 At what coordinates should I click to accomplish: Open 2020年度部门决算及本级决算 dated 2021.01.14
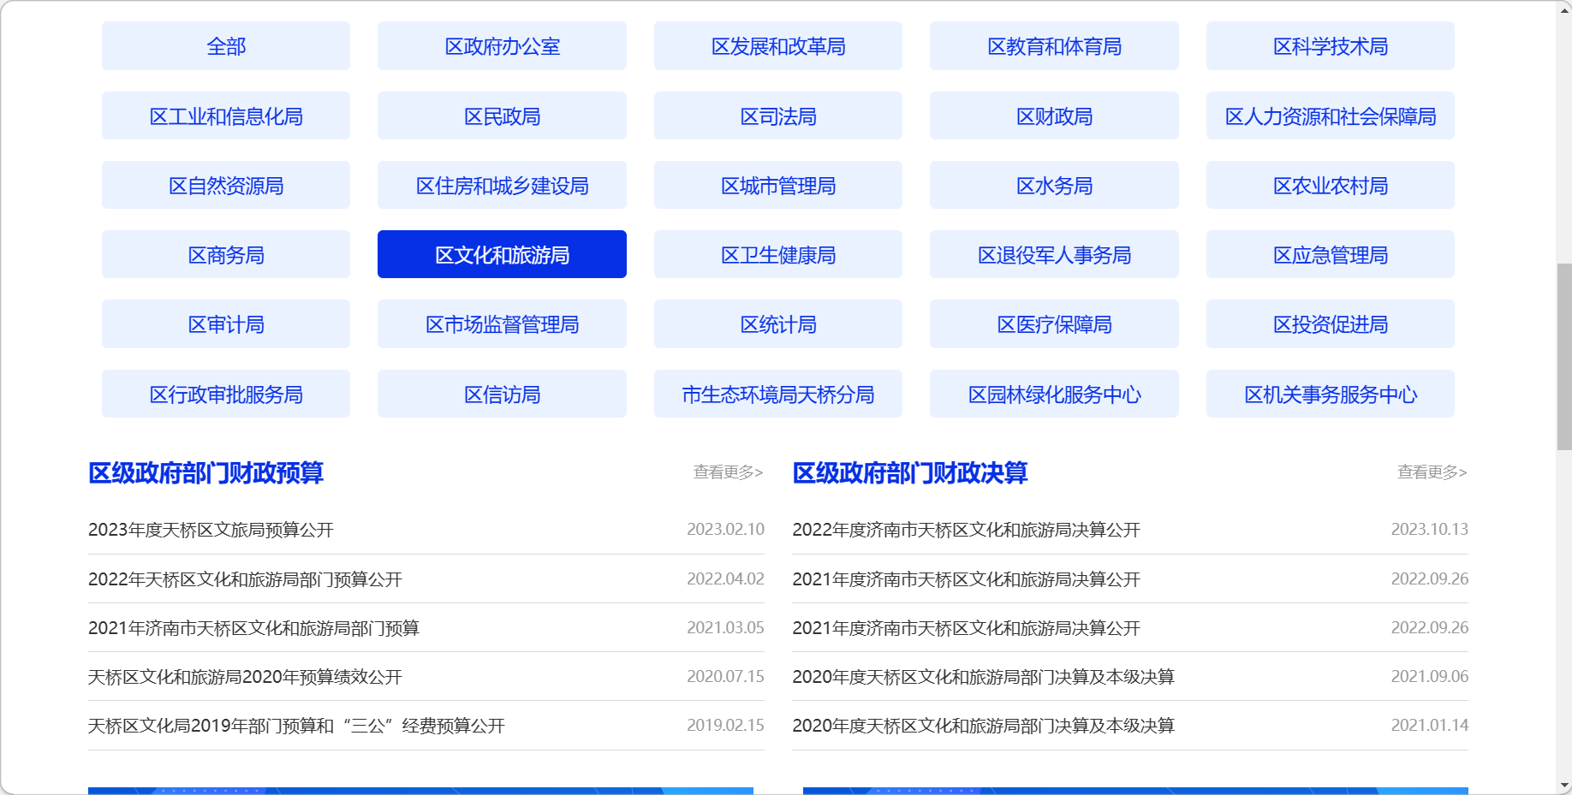983,726
